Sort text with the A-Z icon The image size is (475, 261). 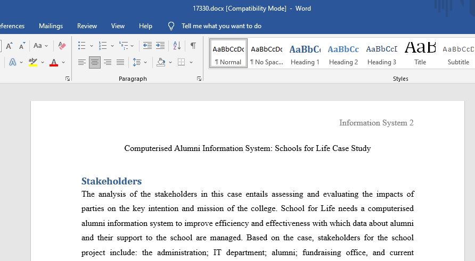177,46
